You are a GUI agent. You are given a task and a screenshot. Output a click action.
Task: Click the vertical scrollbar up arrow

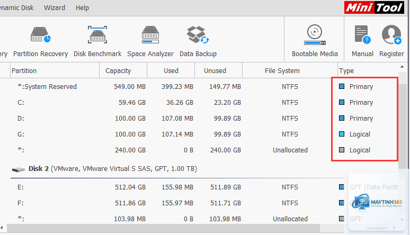402,67
